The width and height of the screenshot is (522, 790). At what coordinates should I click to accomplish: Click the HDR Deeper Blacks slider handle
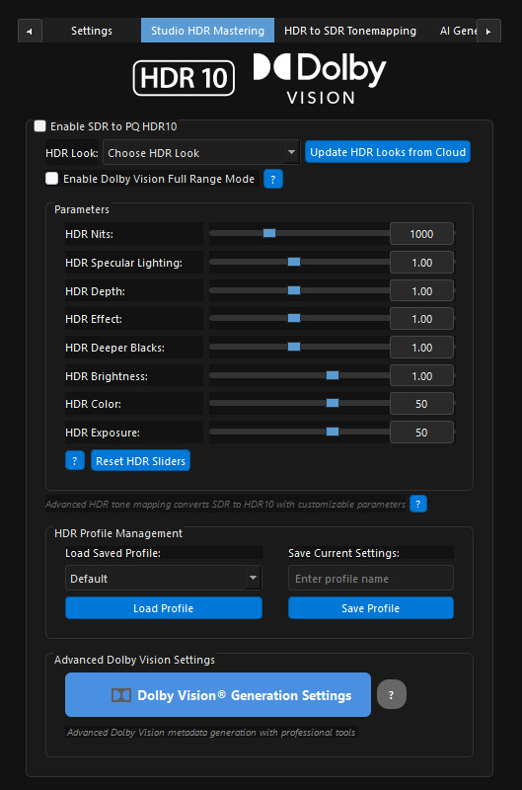[x=294, y=348]
